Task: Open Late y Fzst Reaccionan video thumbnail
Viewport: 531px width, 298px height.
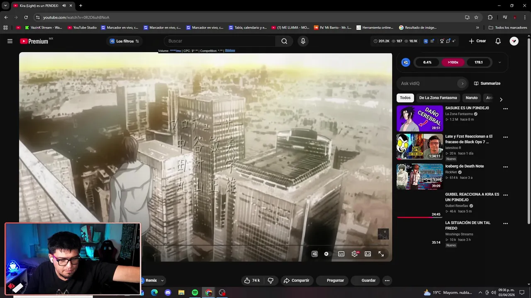Action: [x=420, y=147]
